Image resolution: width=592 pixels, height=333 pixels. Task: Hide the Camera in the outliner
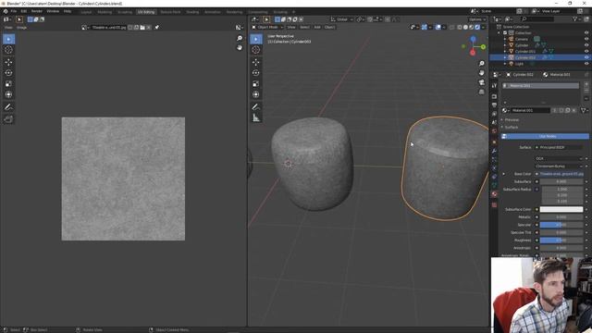point(586,39)
